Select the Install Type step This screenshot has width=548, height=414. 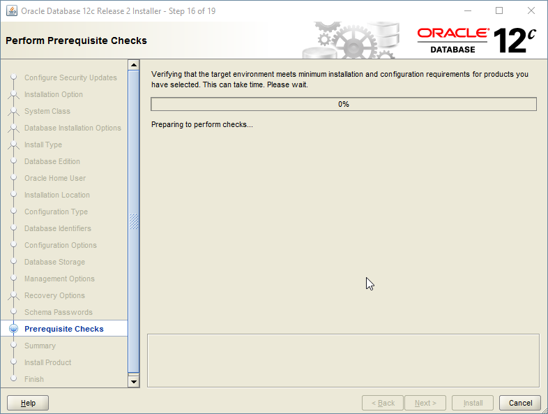click(43, 145)
